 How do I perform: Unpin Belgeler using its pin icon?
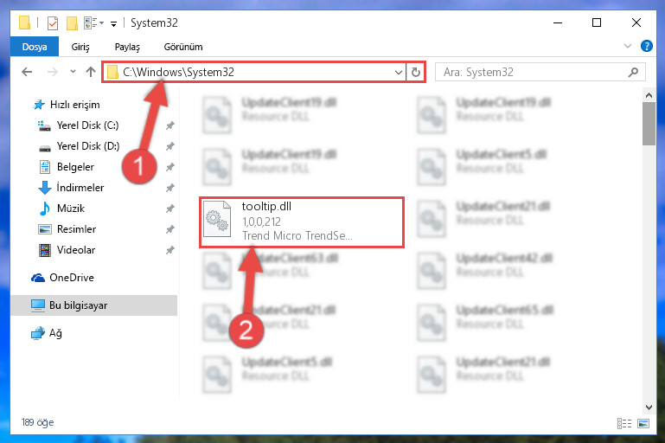169,167
